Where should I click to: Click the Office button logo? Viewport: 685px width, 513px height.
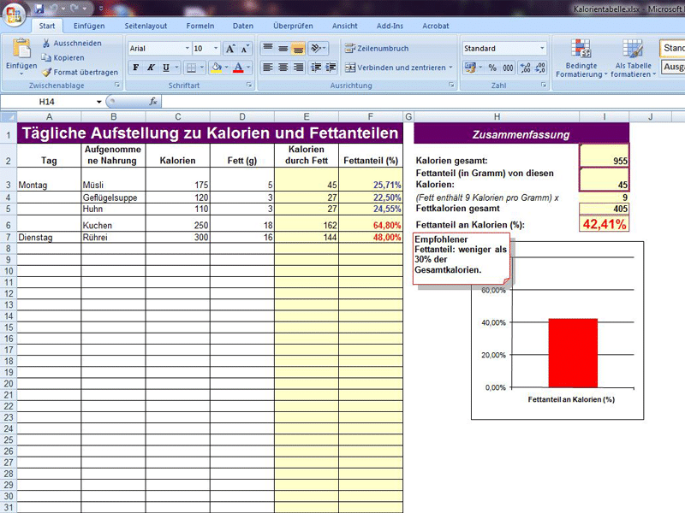point(14,14)
